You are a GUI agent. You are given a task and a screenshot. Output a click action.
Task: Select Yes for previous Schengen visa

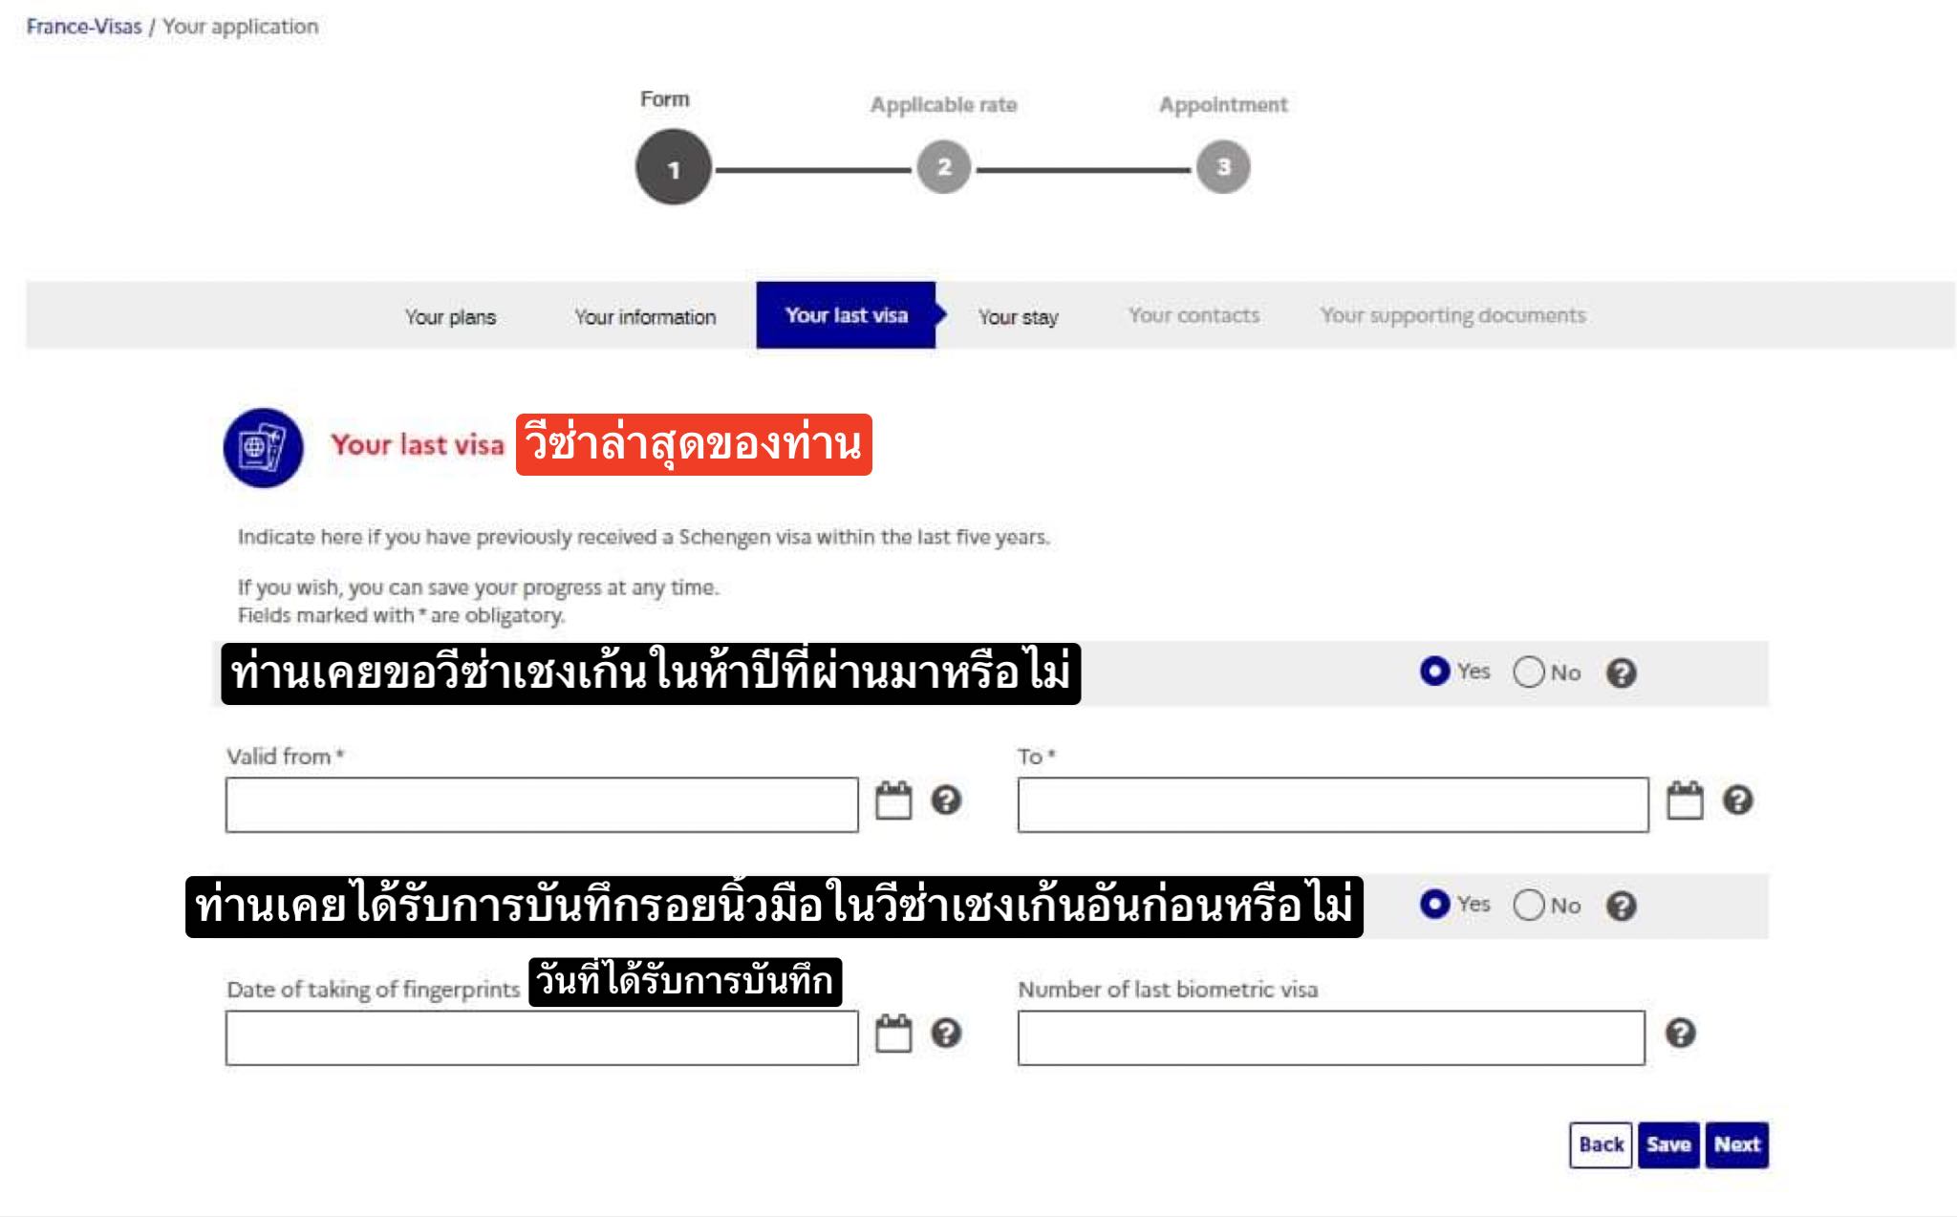1434,672
